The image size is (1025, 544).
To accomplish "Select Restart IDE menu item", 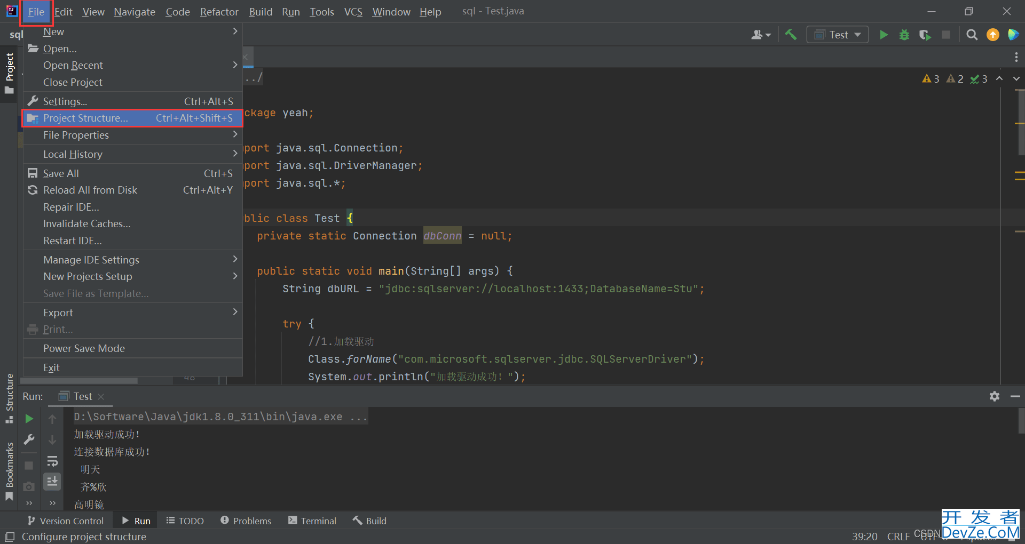I will coord(132,241).
